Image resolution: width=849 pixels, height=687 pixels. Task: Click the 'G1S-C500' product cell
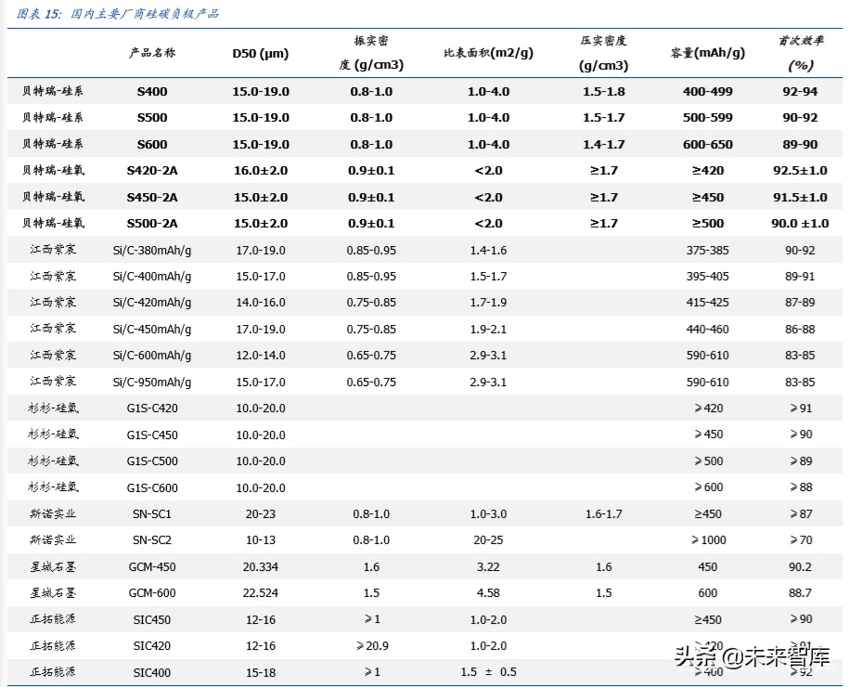tap(152, 461)
